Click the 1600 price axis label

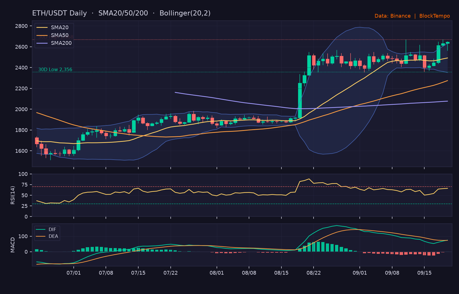pos(22,151)
